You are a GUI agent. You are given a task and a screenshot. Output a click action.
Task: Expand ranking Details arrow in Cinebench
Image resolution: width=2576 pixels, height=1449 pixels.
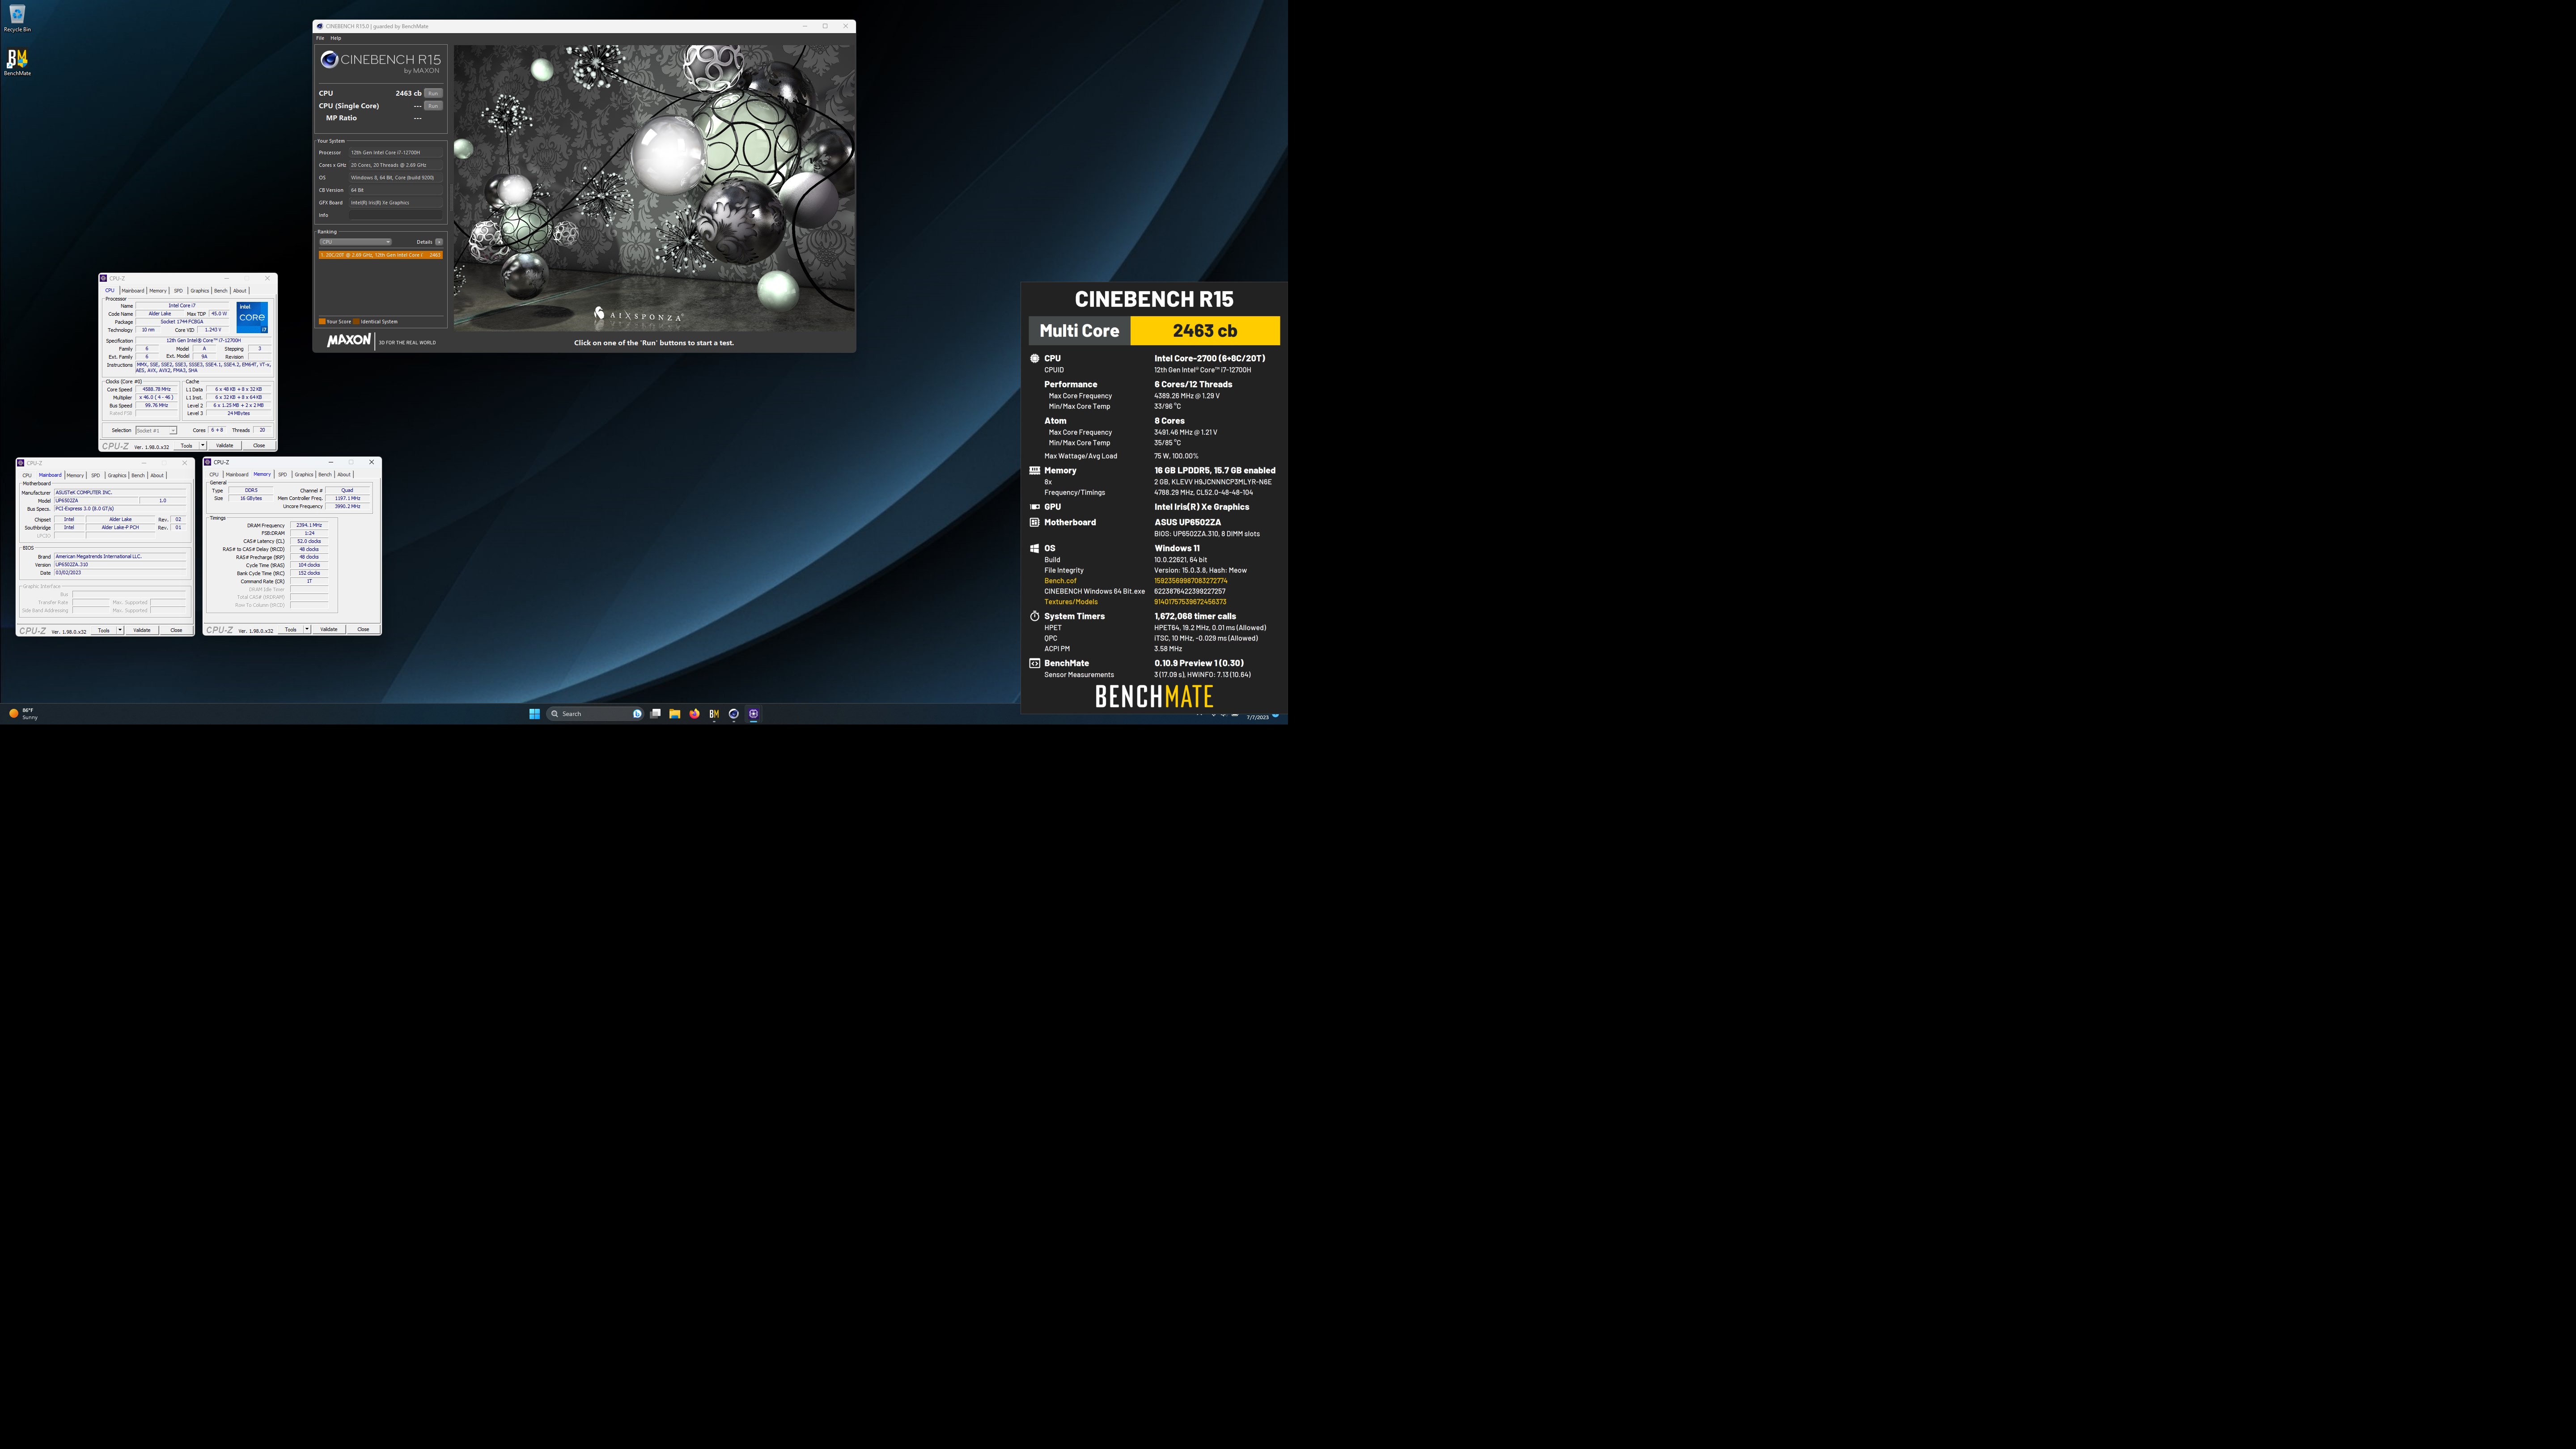pyautogui.click(x=439, y=242)
